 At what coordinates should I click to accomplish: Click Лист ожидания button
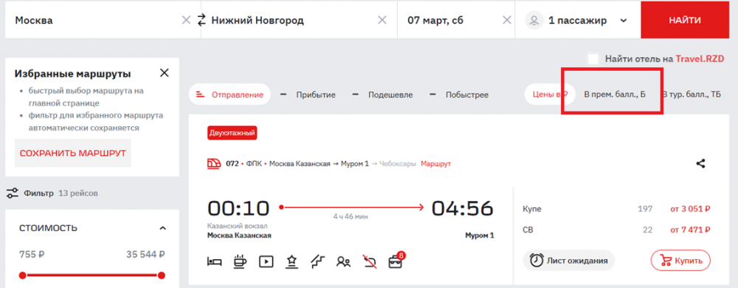click(568, 260)
